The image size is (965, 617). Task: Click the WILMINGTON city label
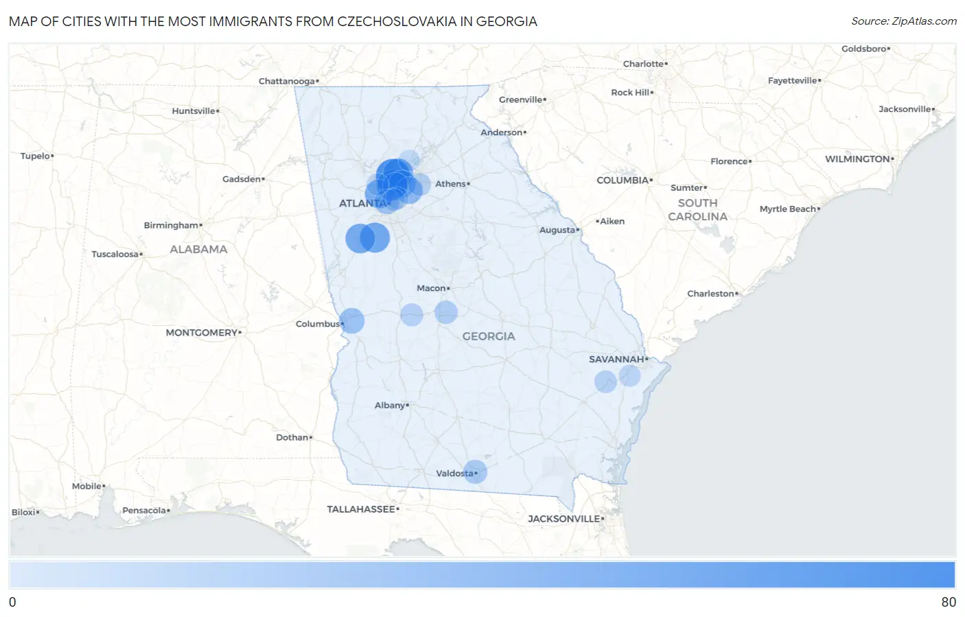pos(857,159)
